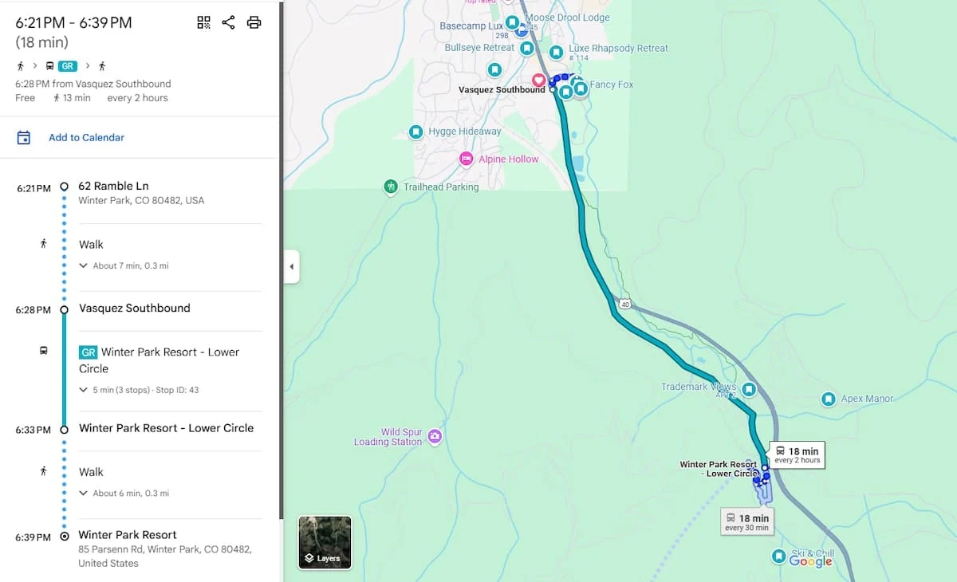Expand the 5 min (3 stops) bus details
957x582 pixels.
point(139,390)
